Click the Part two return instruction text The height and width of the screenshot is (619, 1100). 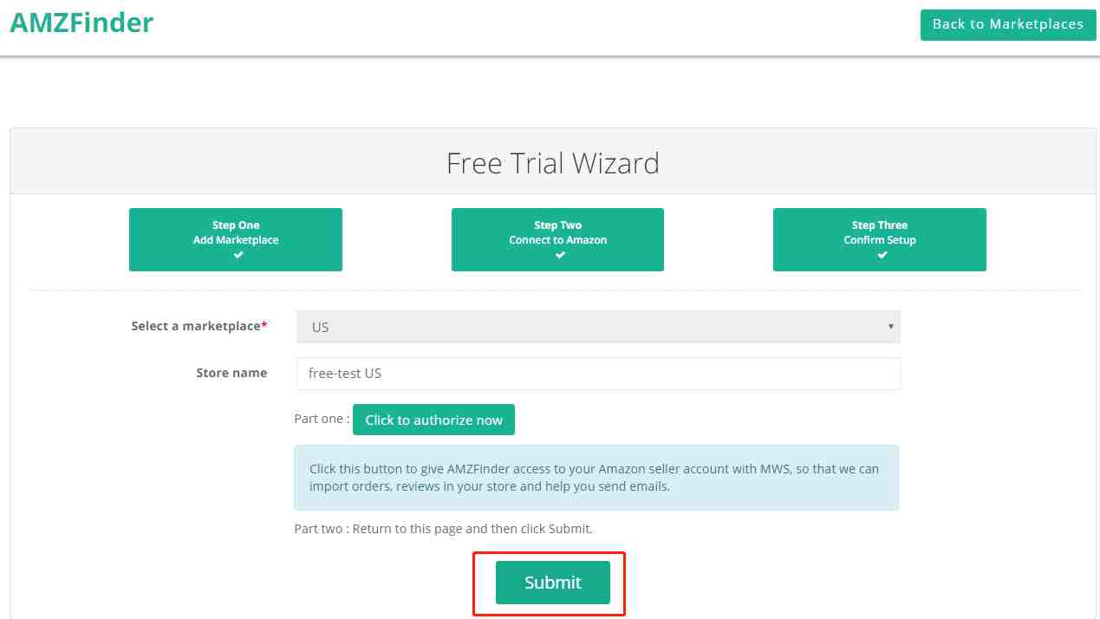coord(443,528)
